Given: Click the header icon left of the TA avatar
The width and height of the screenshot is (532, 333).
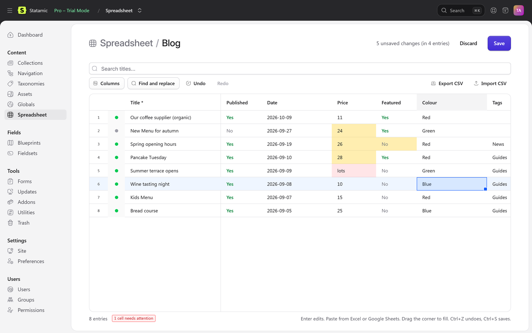Looking at the screenshot, I should pyautogui.click(x=505, y=10).
